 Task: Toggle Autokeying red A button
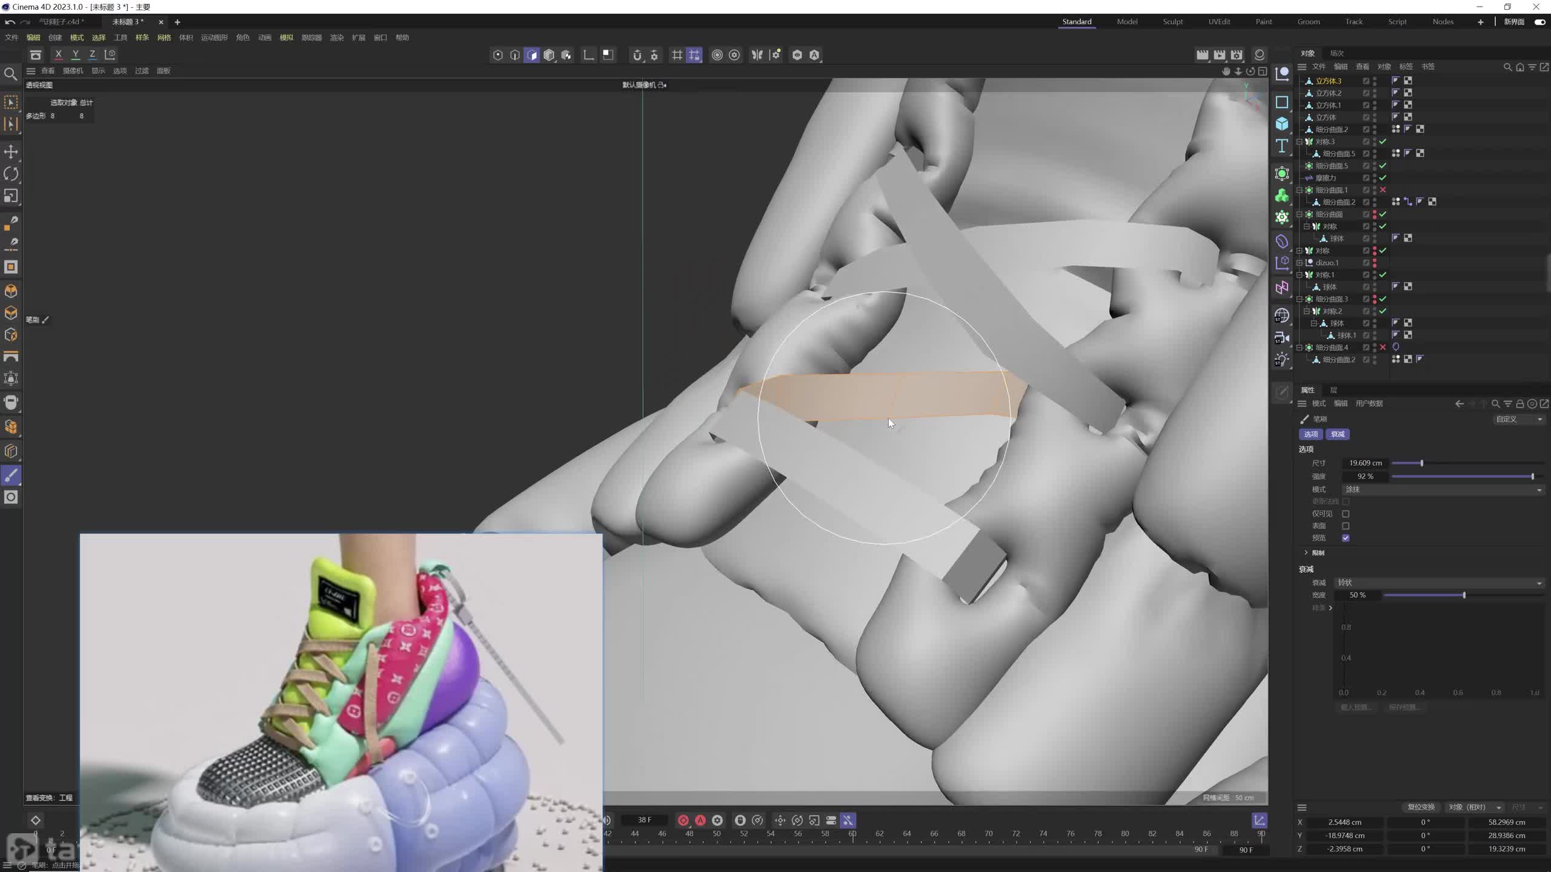(700, 821)
